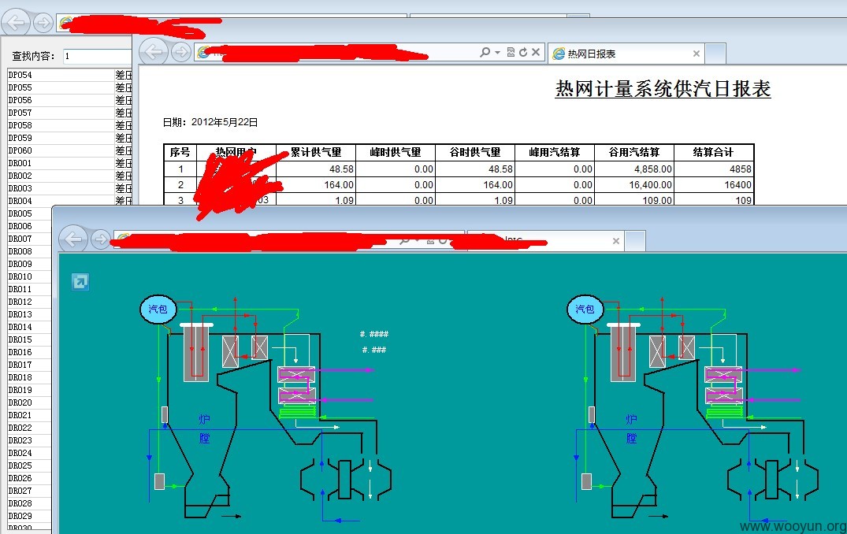Click the 16400 total cell
This screenshot has height=534, width=847.
click(714, 184)
